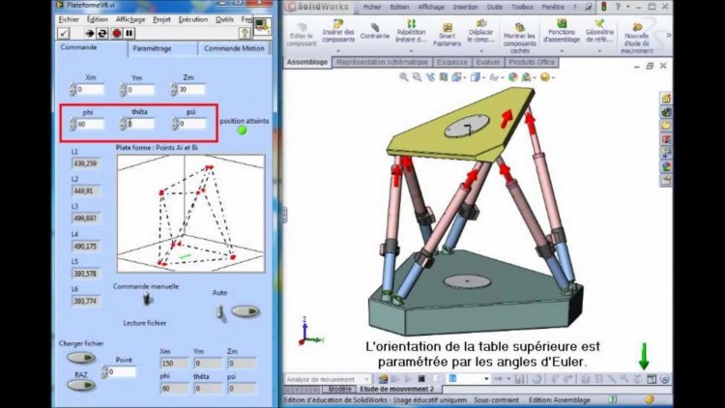
Task: Click the LabVIEW Run arrow icon
Action: pyautogui.click(x=90, y=33)
